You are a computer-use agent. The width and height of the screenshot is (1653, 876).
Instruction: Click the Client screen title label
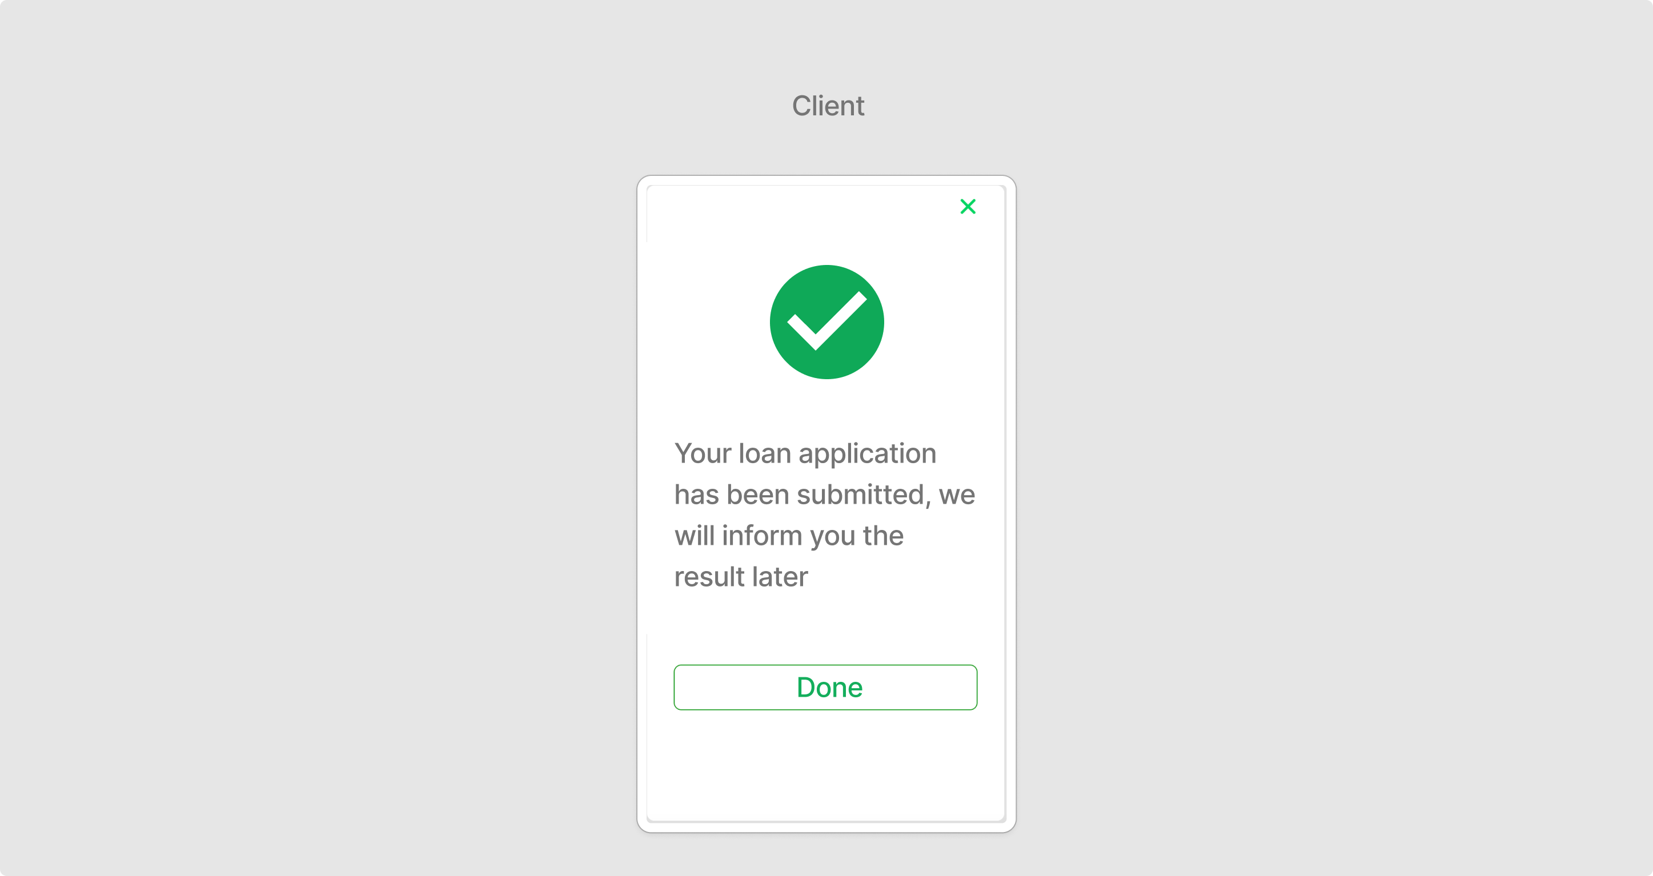pos(828,105)
